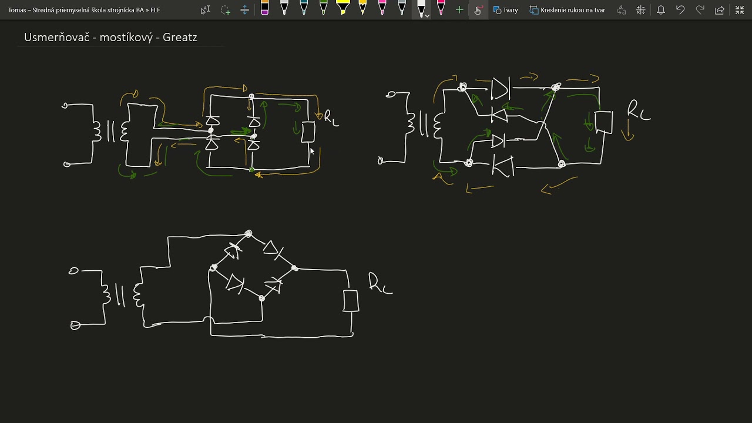Pick the yellow pencil tool
Image resolution: width=752 pixels, height=423 pixels.
point(362,8)
